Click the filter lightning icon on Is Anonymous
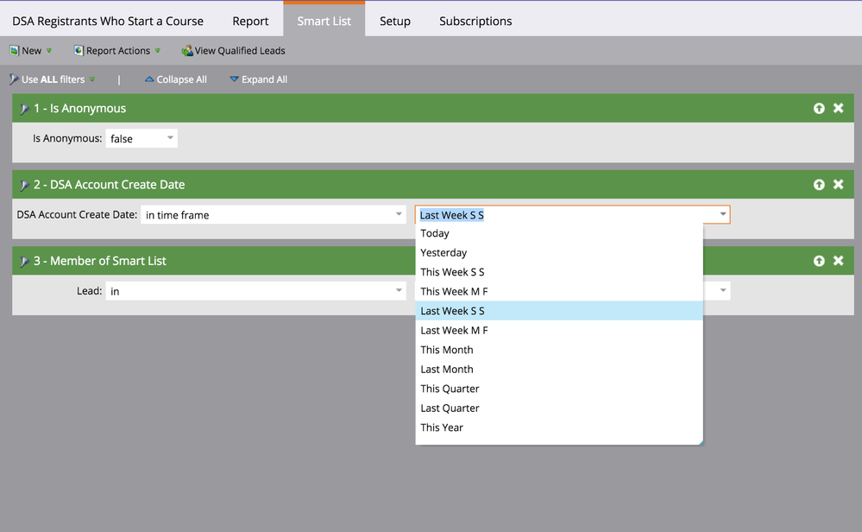Screen dimensions: 862x532 [24, 108]
